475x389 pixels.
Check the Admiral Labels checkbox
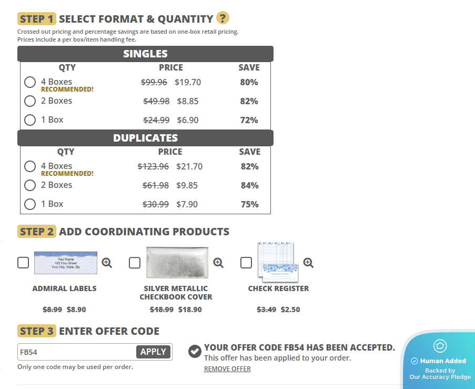[23, 263]
